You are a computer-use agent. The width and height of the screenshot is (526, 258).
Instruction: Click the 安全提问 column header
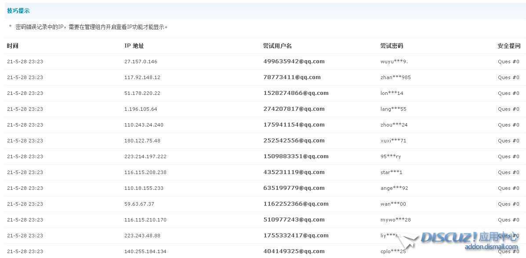click(508, 46)
